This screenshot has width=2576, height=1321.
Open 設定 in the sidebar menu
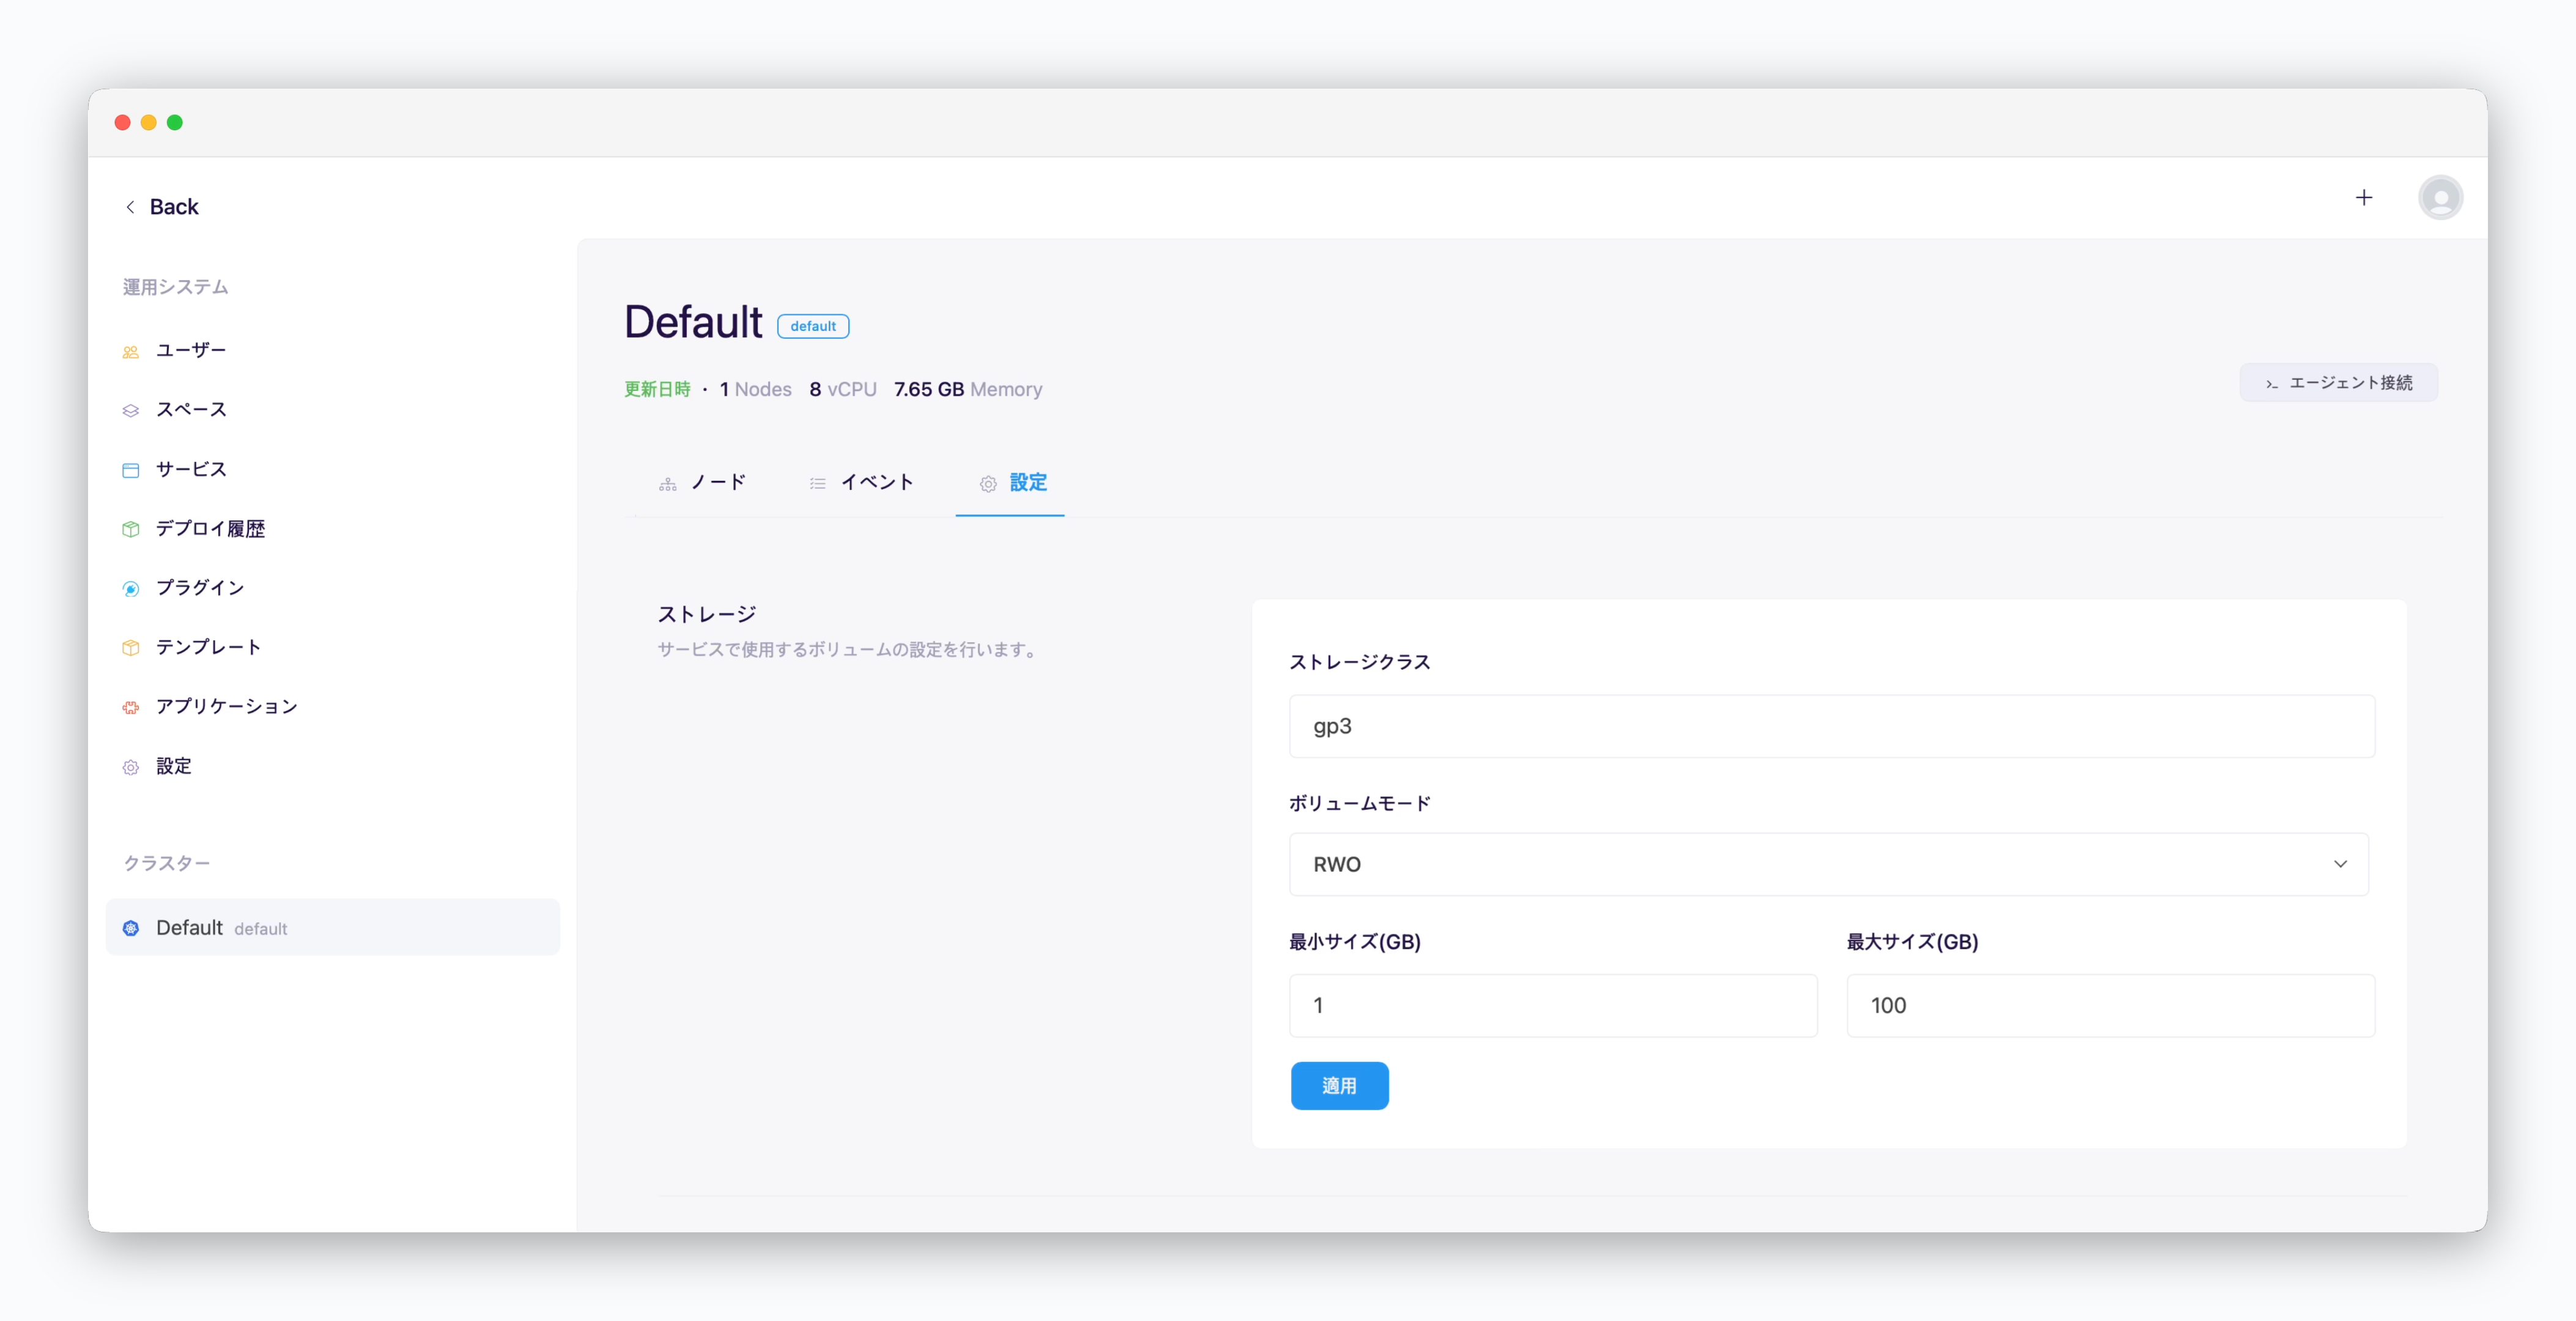[x=174, y=766]
